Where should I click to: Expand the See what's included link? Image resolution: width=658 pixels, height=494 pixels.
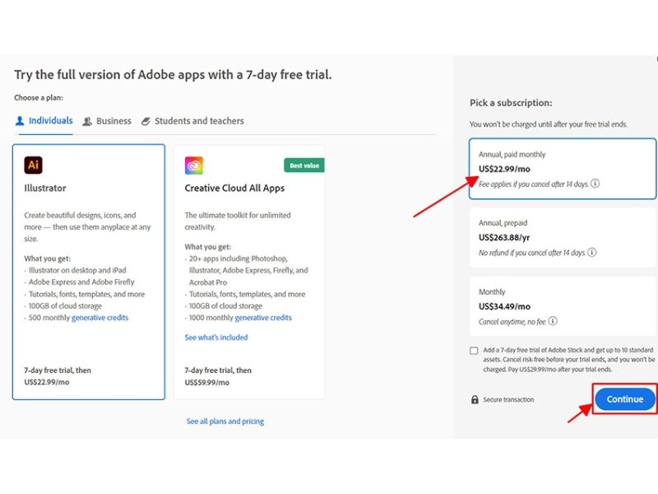coord(215,338)
